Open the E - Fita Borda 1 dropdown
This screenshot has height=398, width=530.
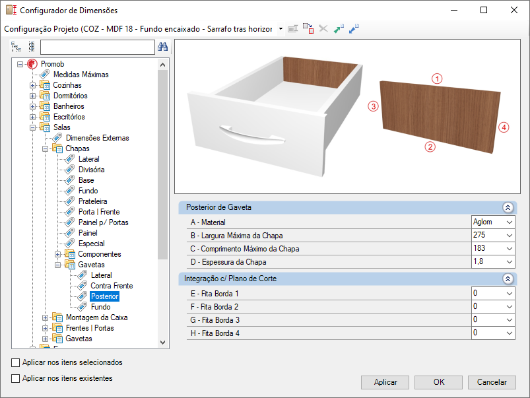[x=510, y=294]
